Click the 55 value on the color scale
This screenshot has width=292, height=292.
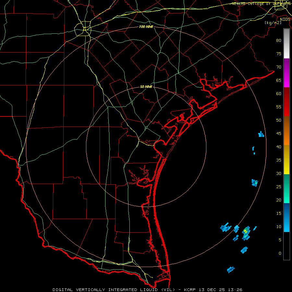point(279,107)
